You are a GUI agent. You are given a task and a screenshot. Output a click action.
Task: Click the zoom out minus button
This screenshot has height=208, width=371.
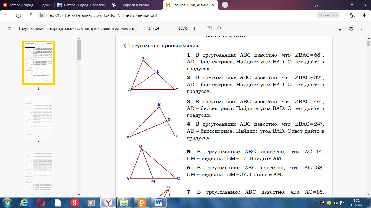click(171, 28)
